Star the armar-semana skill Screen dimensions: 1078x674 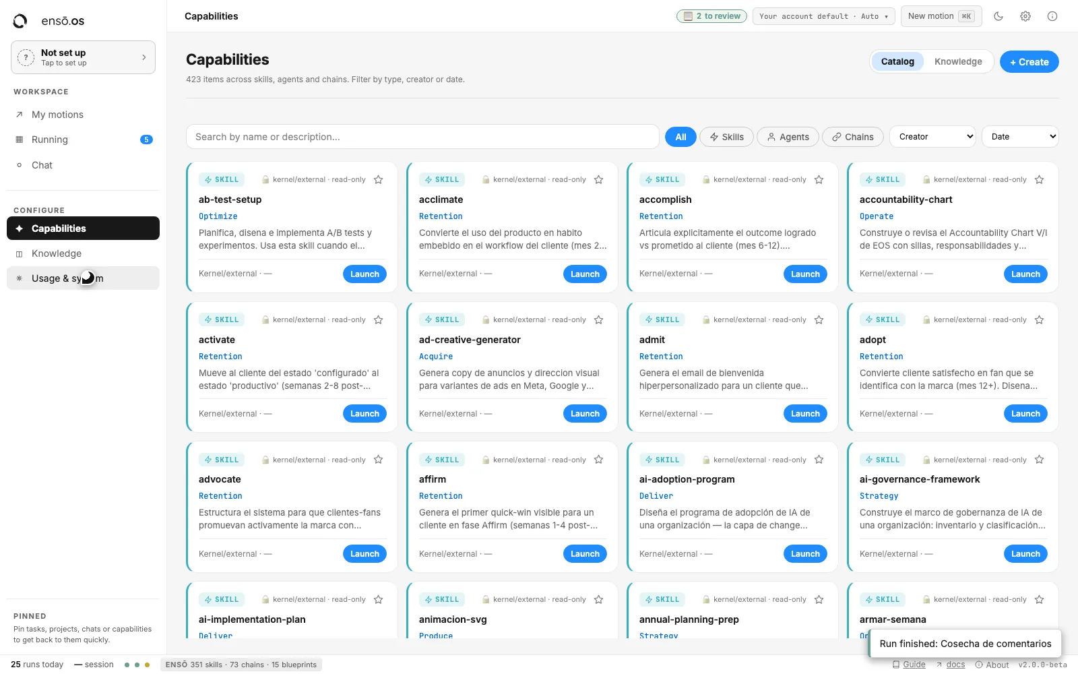click(1040, 600)
